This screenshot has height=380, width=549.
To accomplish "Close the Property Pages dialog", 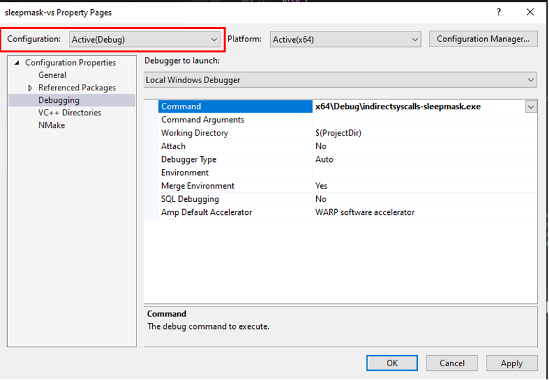I will click(x=530, y=12).
